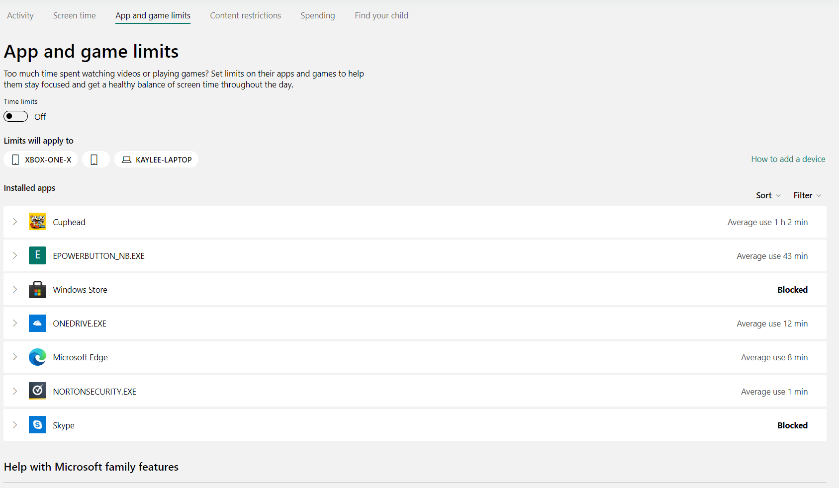Click Help with Microsoft family features heading
839x488 pixels.
(91, 467)
